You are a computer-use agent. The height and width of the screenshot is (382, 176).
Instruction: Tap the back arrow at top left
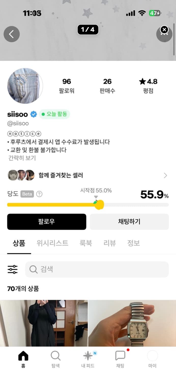click(x=11, y=34)
